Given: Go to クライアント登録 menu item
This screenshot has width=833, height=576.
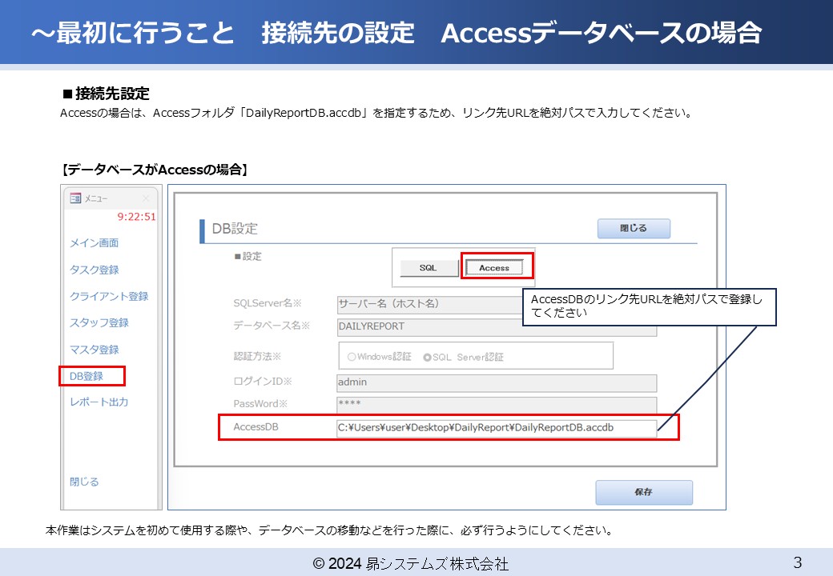Looking at the screenshot, I should 109,296.
